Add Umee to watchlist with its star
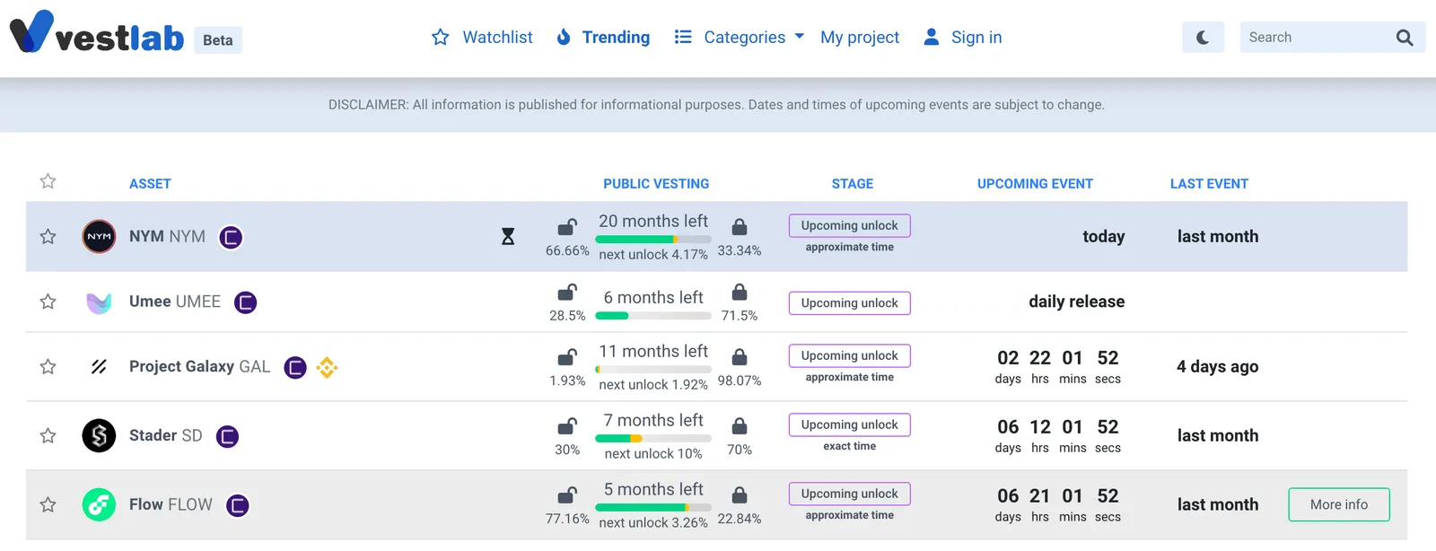This screenshot has height=551, width=1436. pyautogui.click(x=48, y=302)
